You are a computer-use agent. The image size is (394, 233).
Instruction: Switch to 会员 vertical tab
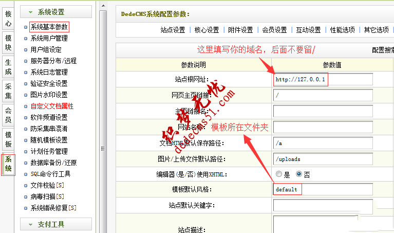pyautogui.click(x=8, y=115)
